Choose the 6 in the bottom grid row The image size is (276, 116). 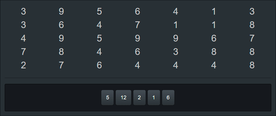click(x=99, y=65)
